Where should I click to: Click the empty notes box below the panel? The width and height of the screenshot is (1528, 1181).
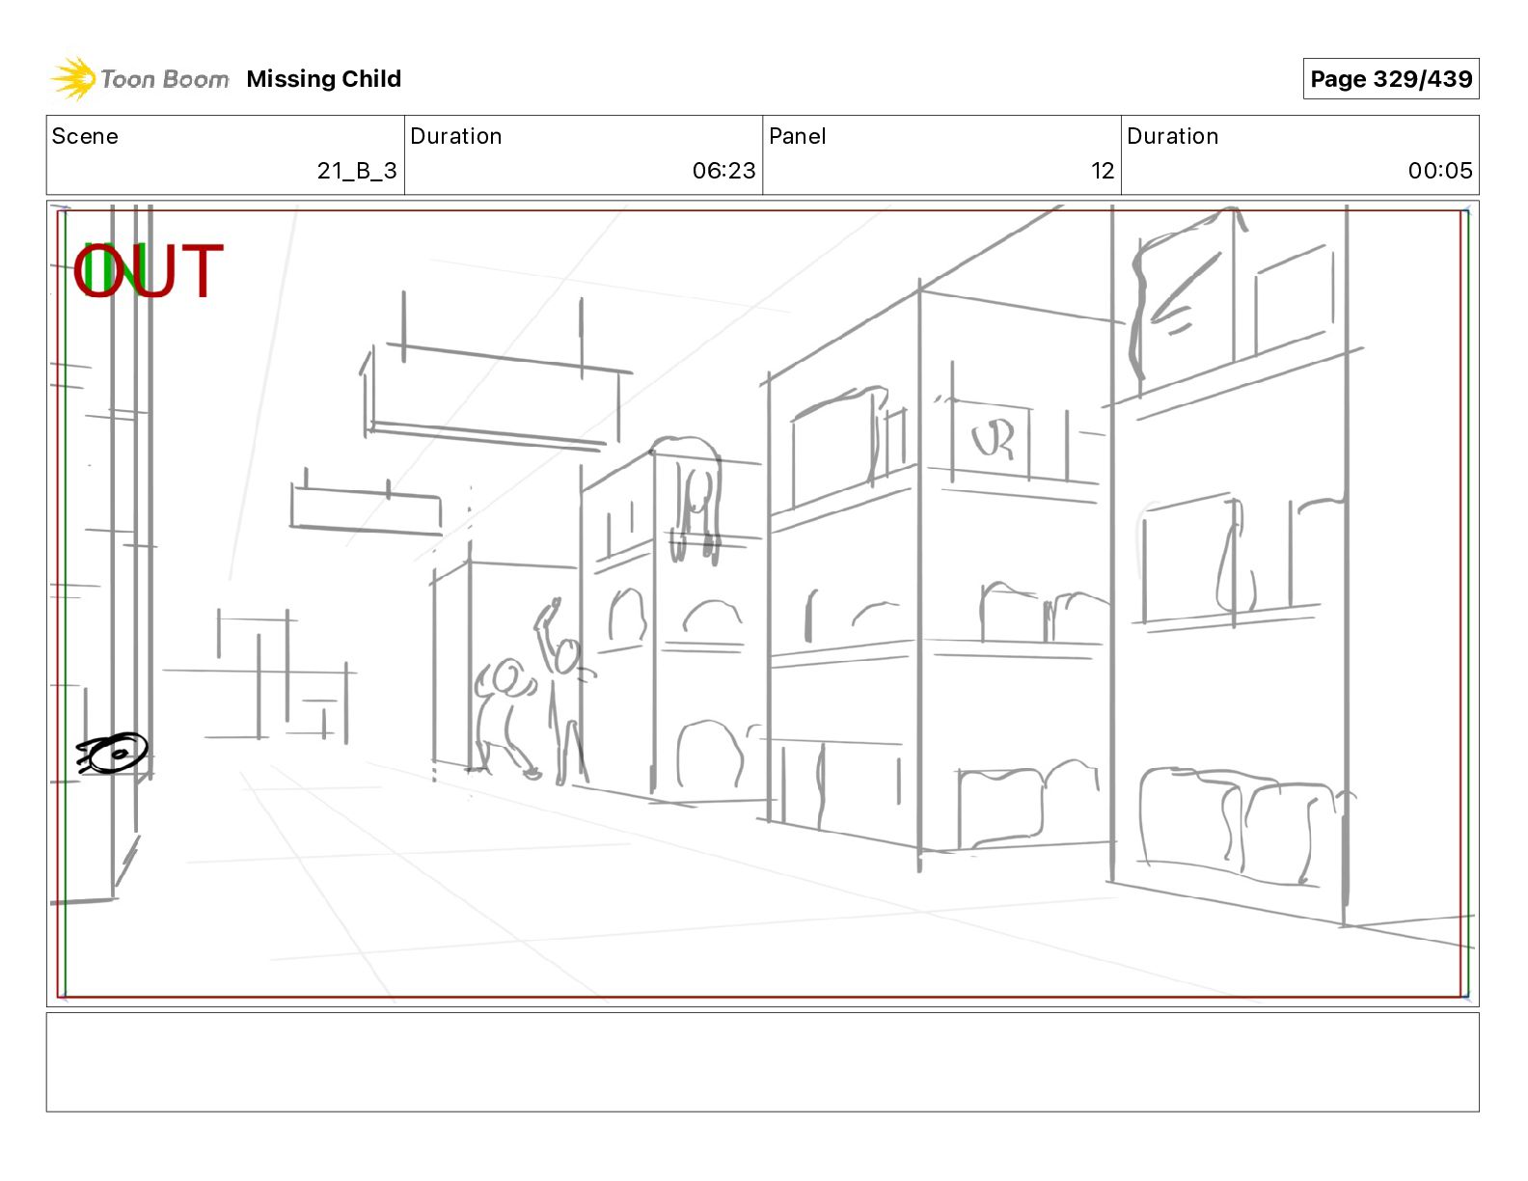coord(762,1061)
